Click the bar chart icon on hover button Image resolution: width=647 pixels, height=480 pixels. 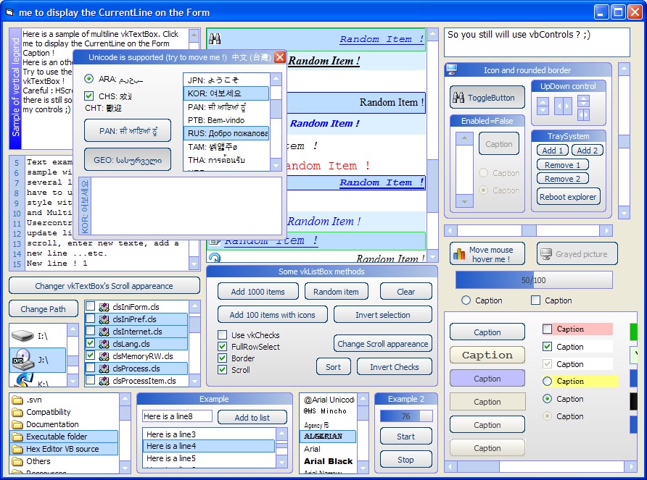pos(458,254)
